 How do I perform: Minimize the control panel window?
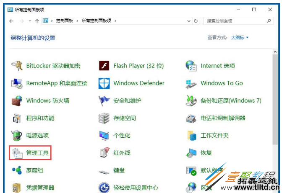coord(238,10)
